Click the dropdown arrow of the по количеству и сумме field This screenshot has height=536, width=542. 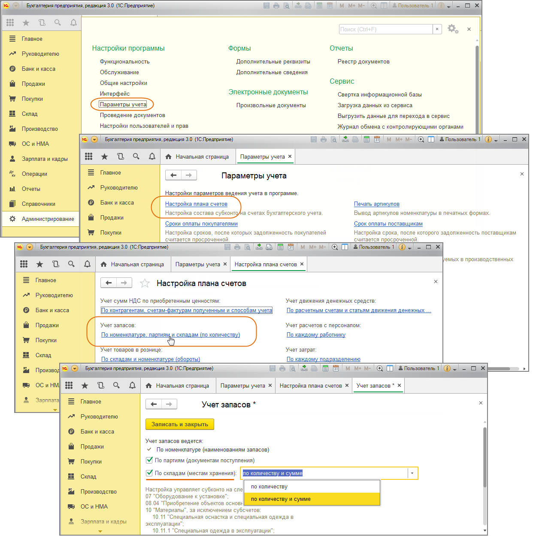(x=412, y=473)
